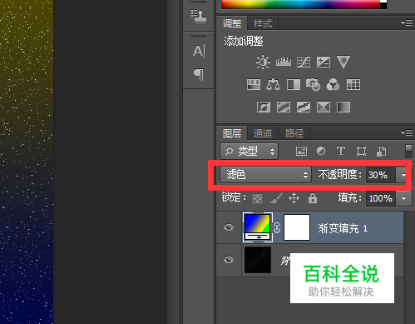Image resolution: width=415 pixels, height=324 pixels.
Task: Hide the background layer
Action: 229,260
